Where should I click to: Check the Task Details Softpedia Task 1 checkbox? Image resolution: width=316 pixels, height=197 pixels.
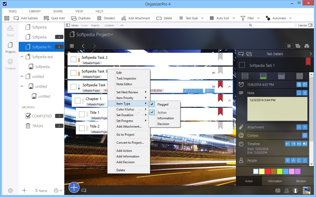(242, 65)
